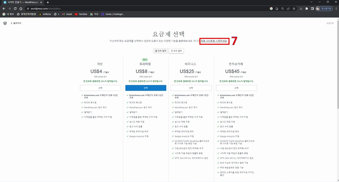Open the bookmark labeled x
Image resolution: width=339 pixels, height=182 pixels.
pos(57,14)
